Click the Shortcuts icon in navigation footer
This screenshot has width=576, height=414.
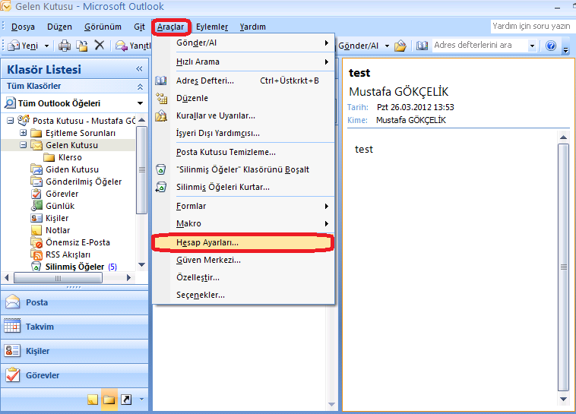[x=126, y=399]
